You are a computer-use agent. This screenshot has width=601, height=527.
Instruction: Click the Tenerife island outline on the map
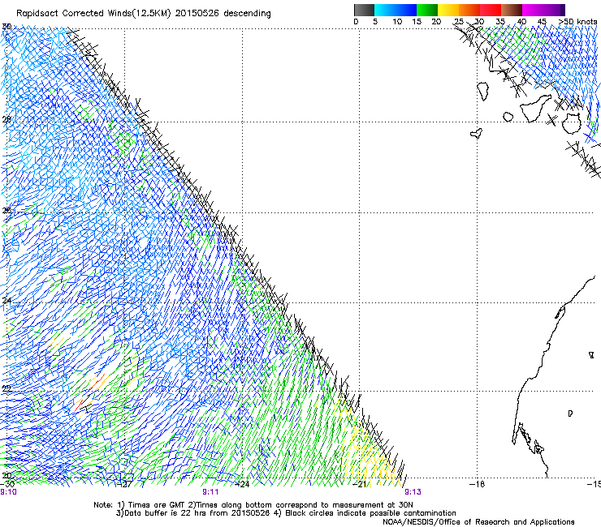click(x=536, y=108)
